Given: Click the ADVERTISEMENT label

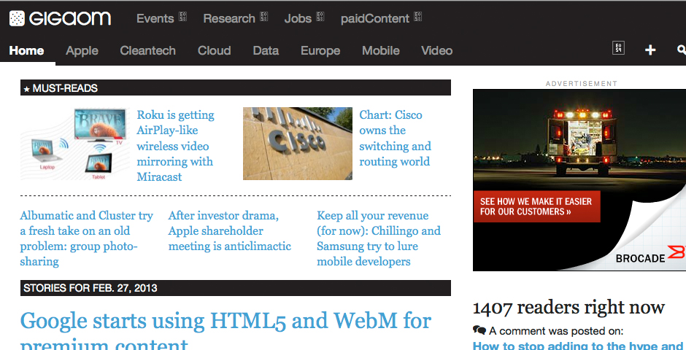Looking at the screenshot, I should 582,83.
